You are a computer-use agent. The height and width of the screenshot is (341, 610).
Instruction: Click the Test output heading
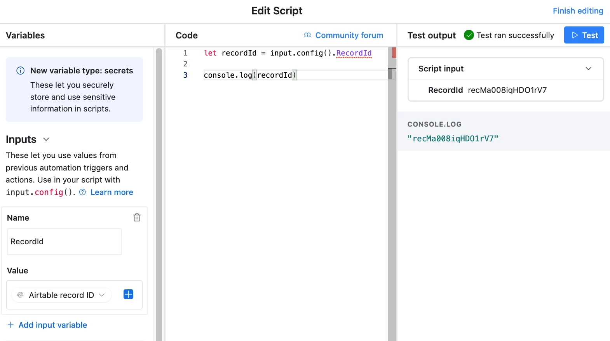(x=431, y=35)
